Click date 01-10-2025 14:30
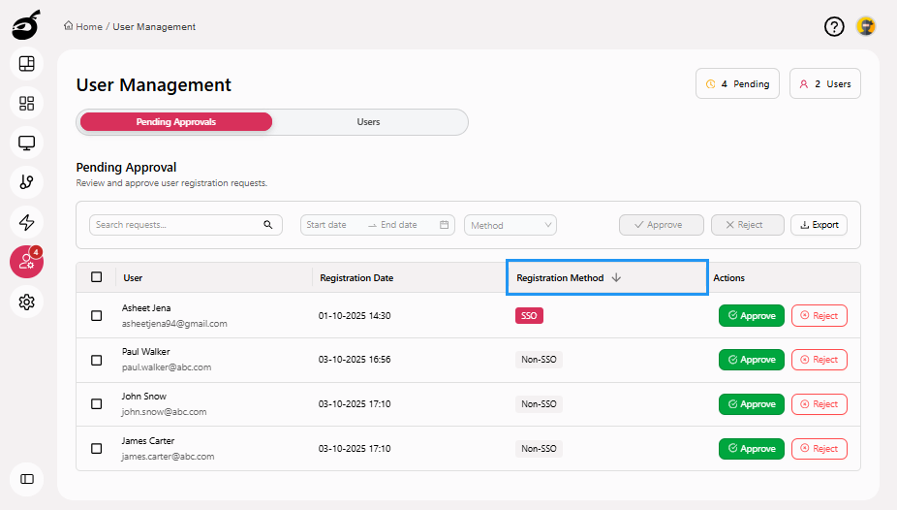 click(355, 316)
